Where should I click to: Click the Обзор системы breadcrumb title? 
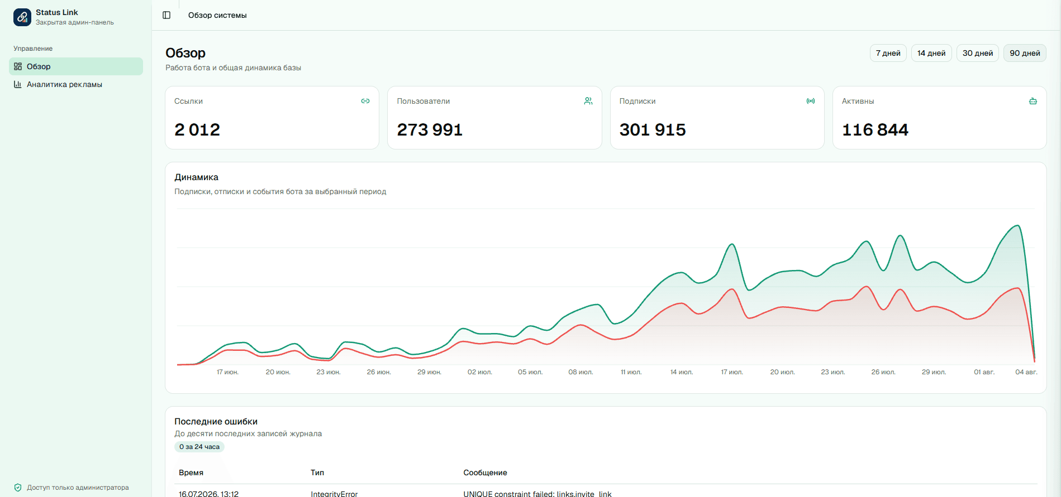coord(217,15)
